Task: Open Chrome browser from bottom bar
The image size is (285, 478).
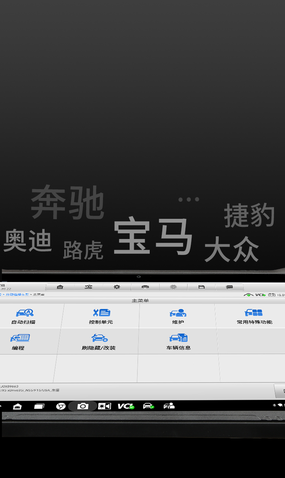Action: [61, 406]
